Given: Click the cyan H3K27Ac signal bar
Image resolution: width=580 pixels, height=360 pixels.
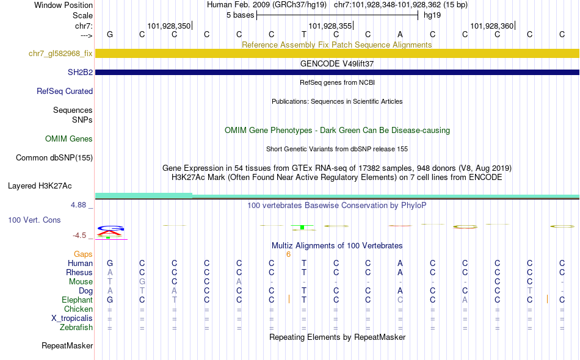Looking at the screenshot, I should pyautogui.click(x=337, y=196).
